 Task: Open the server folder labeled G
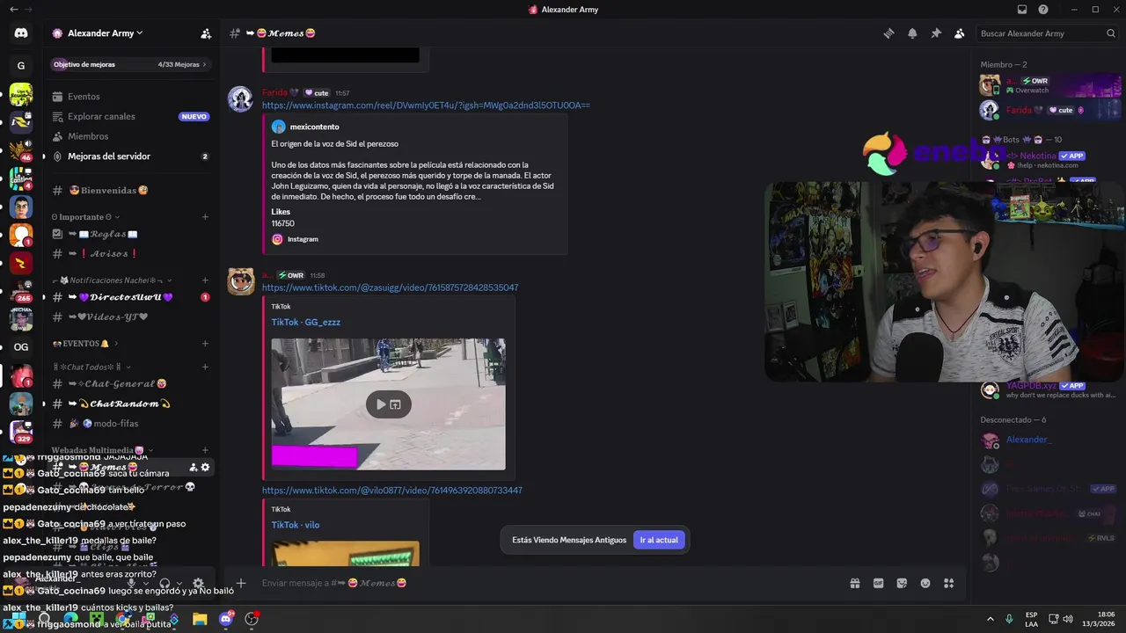coord(21,65)
